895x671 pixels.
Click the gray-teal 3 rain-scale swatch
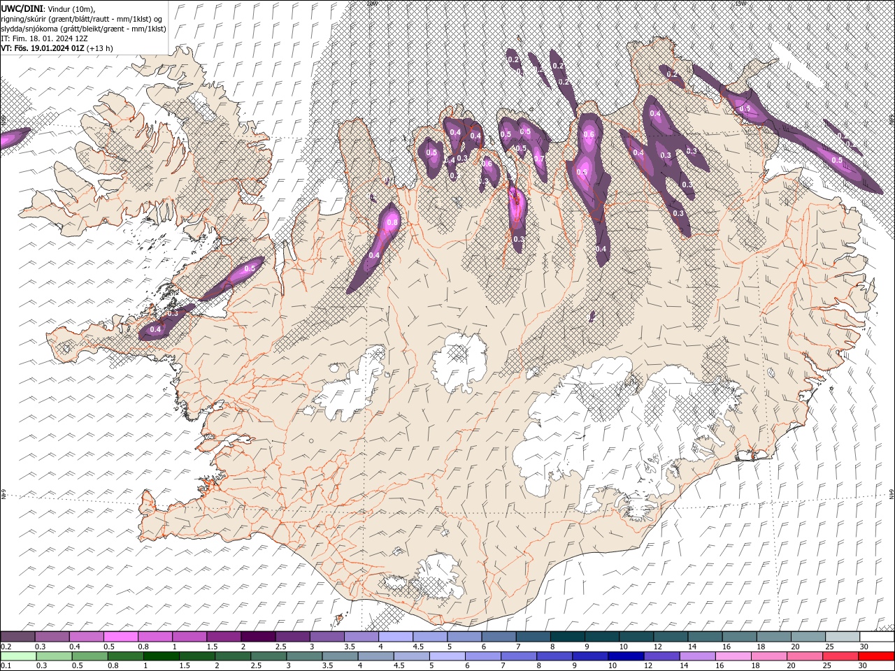click(304, 656)
